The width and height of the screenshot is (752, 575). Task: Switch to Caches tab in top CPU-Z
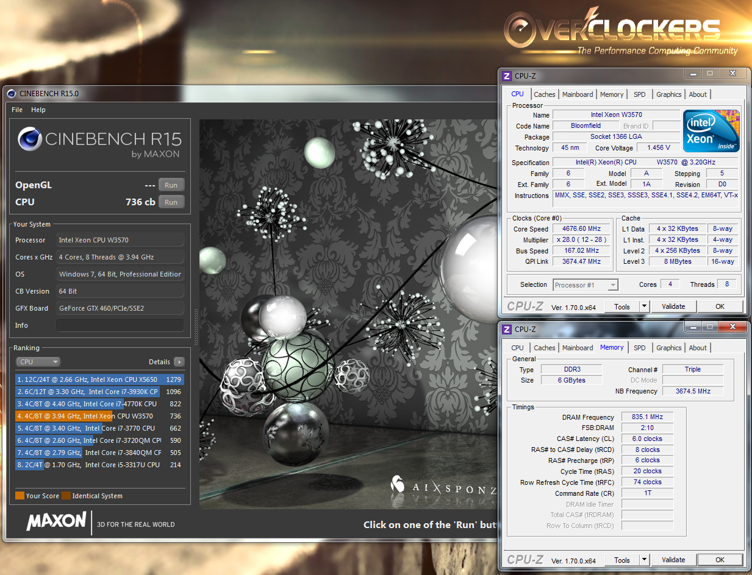point(545,94)
